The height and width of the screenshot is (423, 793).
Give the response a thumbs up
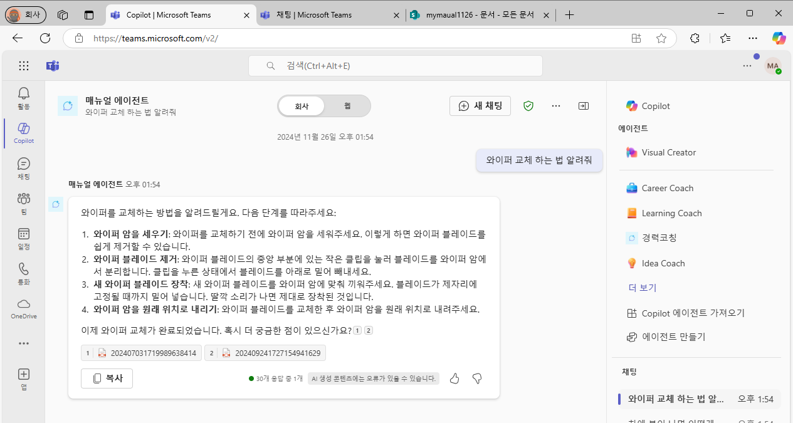point(454,379)
